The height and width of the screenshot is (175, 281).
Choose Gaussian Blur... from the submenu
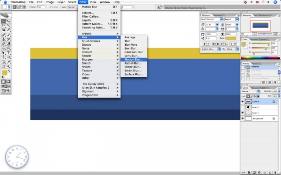coord(135,52)
